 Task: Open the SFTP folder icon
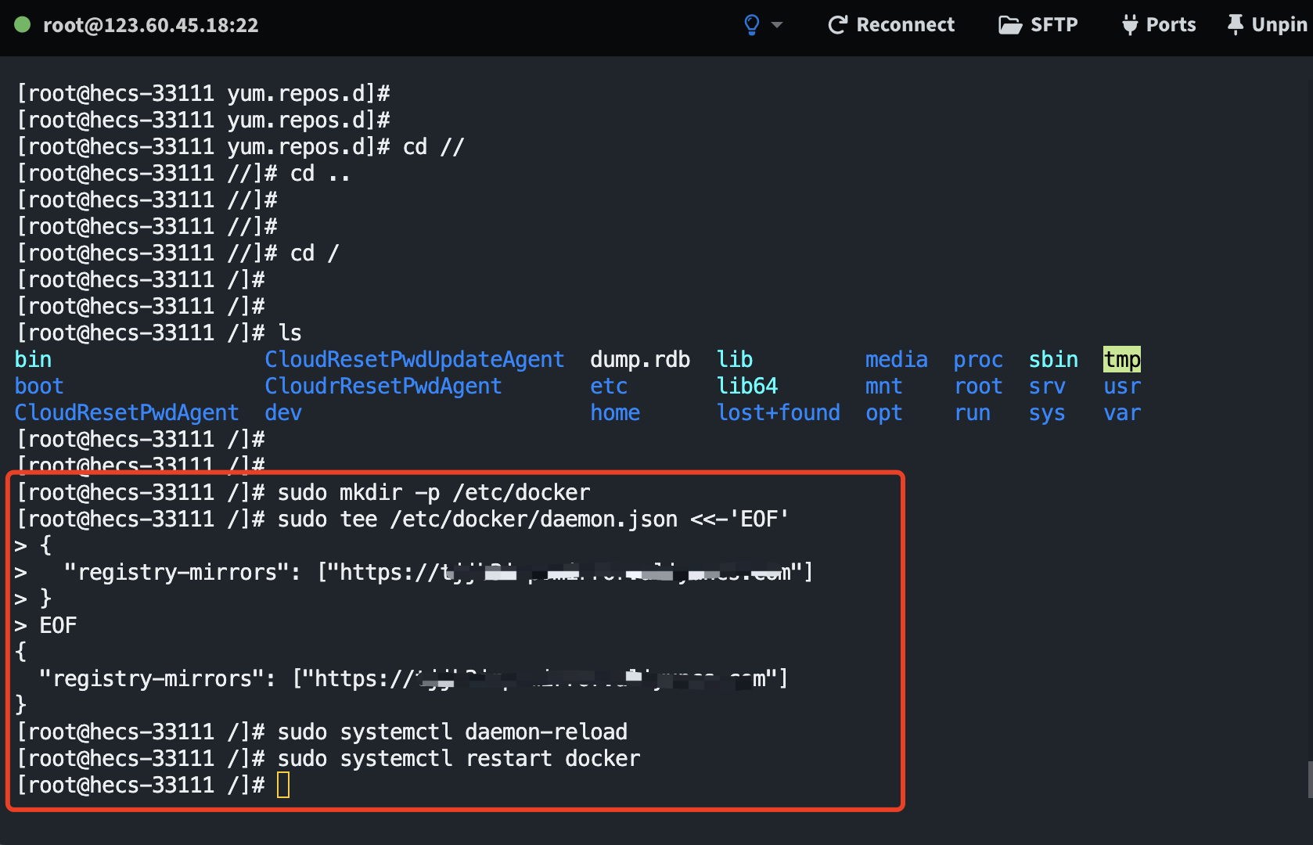click(1009, 25)
